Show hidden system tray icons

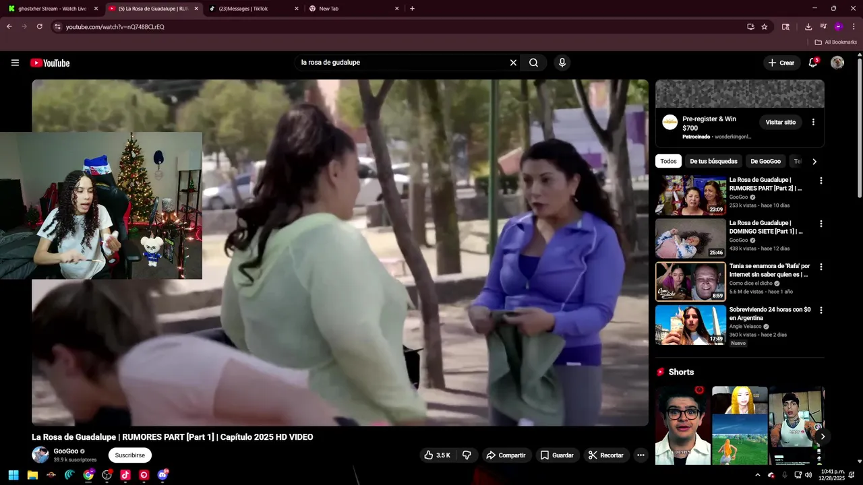(757, 475)
